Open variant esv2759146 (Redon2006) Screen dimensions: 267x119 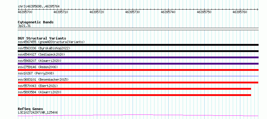[38, 67]
